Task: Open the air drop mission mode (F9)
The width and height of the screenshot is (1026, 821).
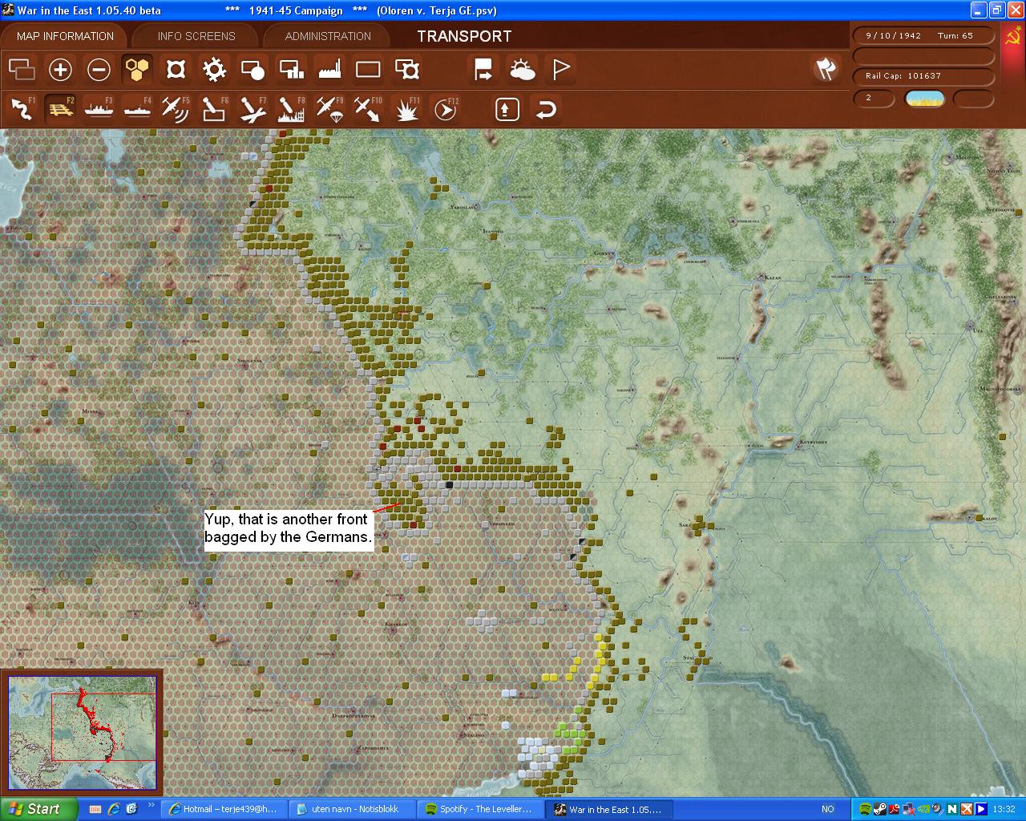Action: pos(329,108)
